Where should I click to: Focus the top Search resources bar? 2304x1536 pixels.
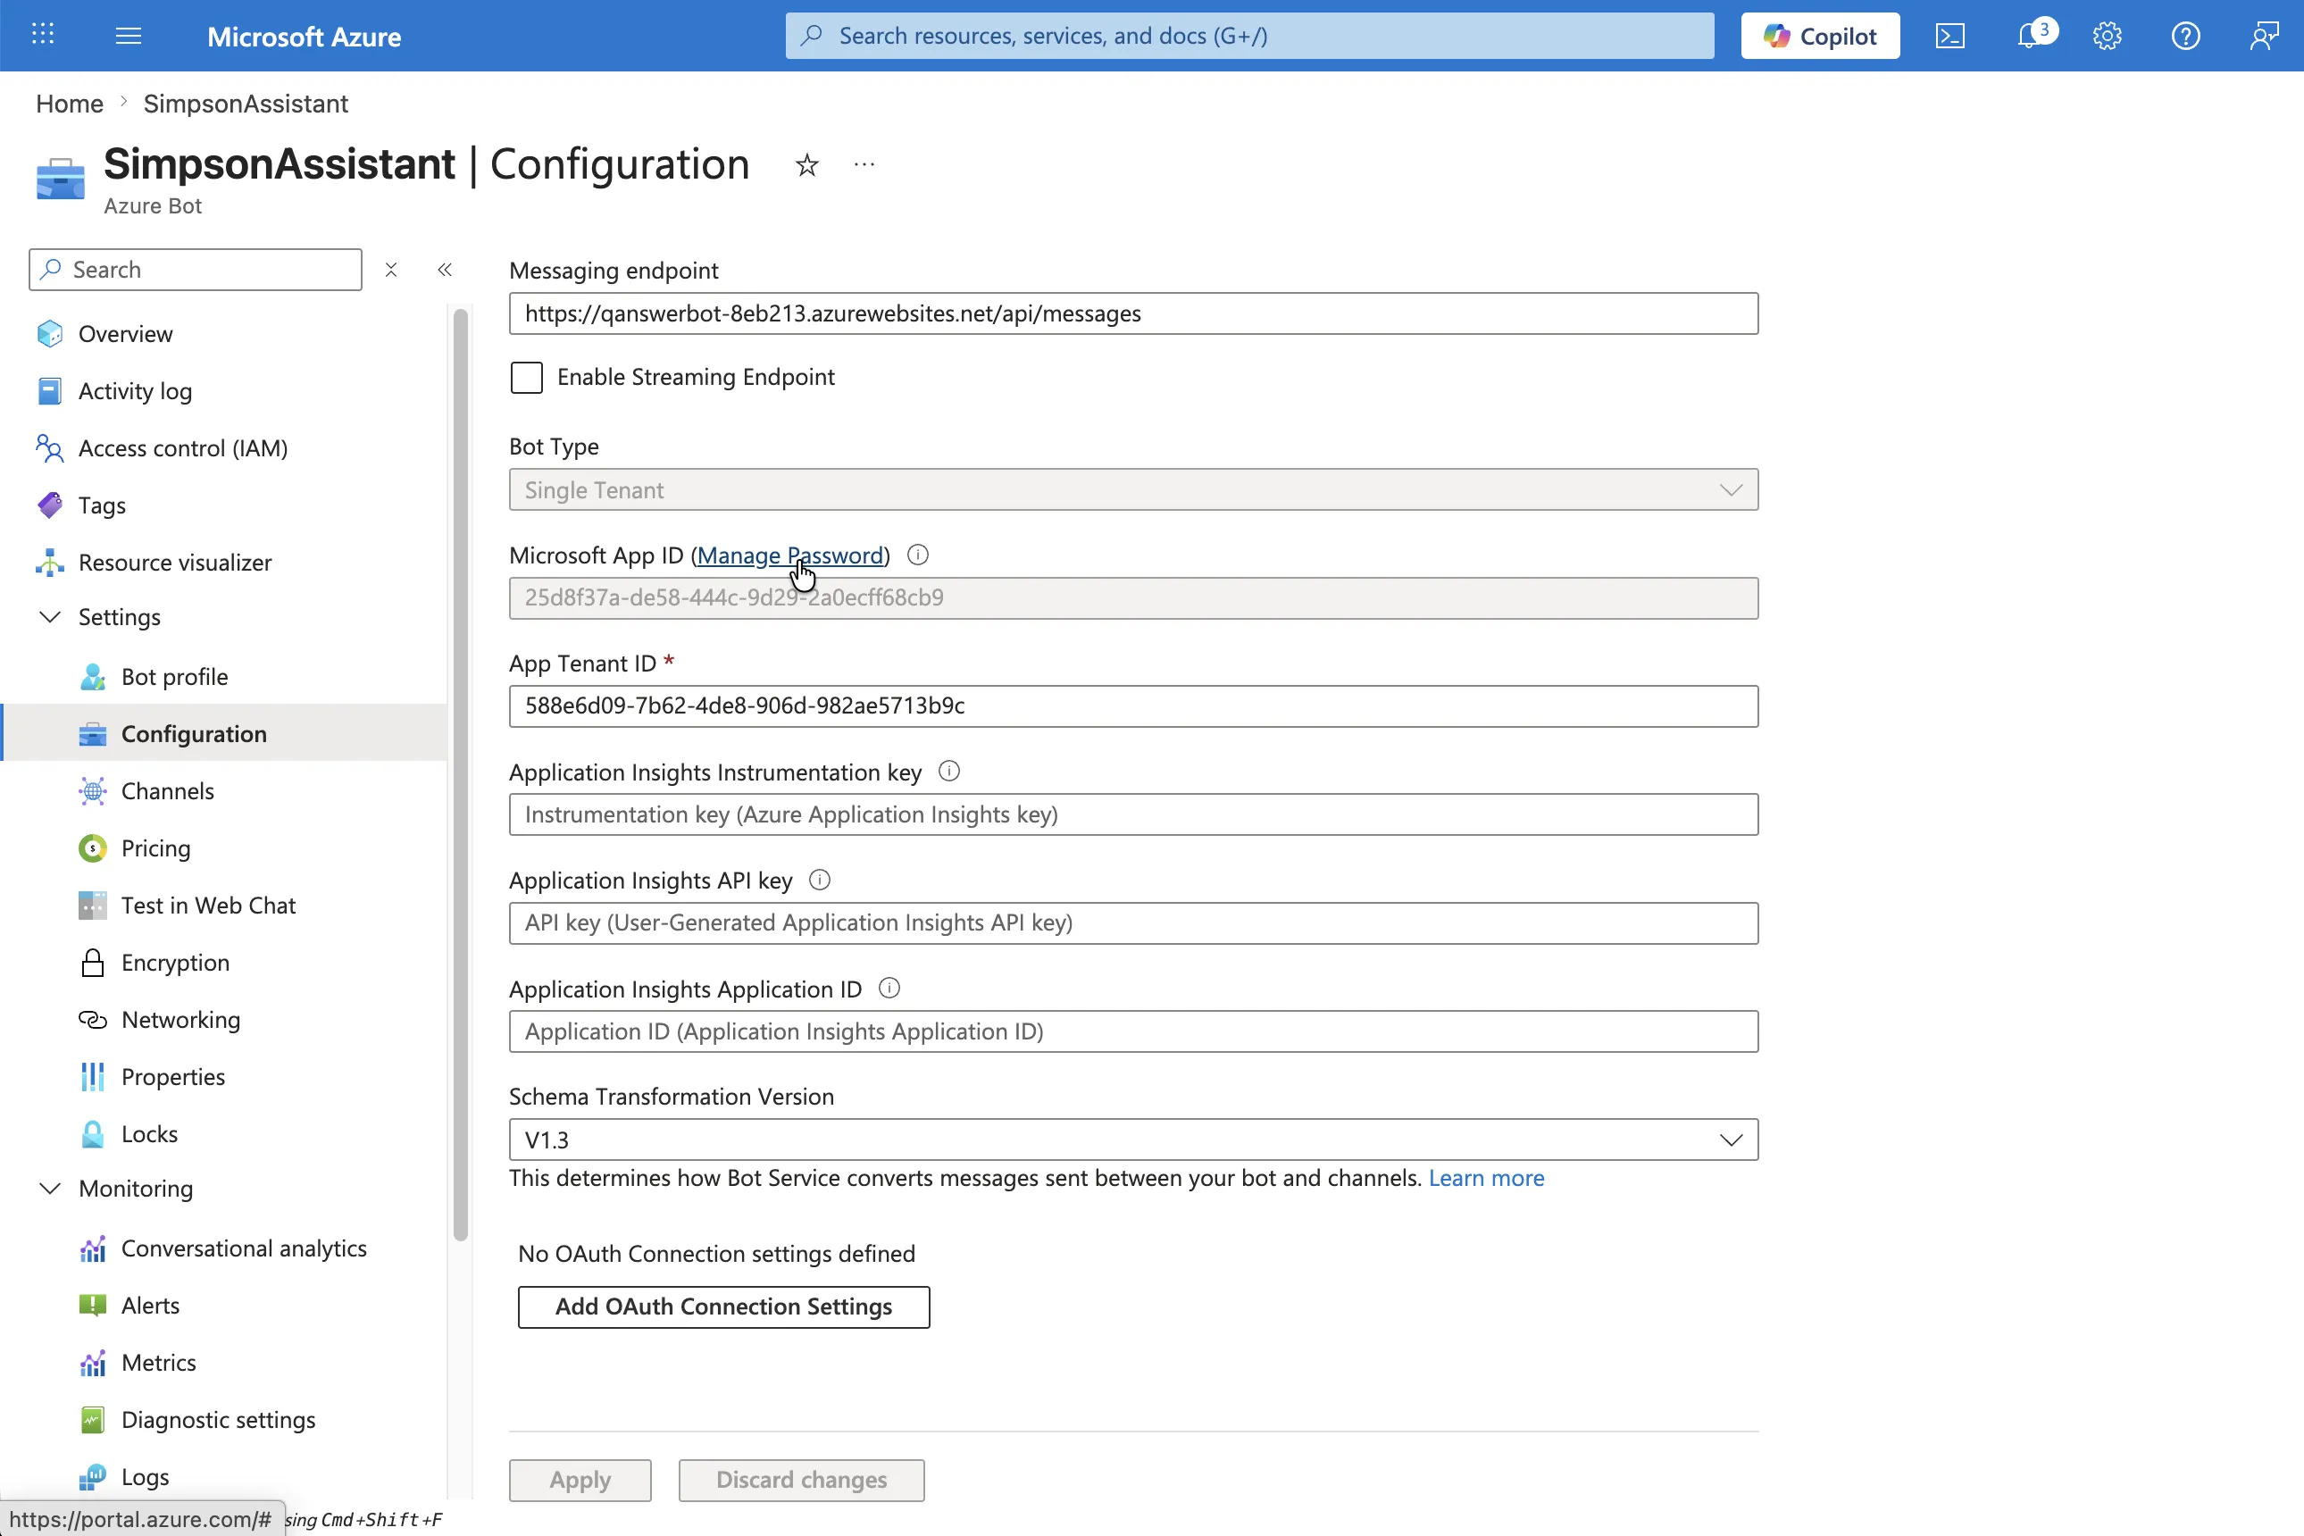pyautogui.click(x=1250, y=37)
